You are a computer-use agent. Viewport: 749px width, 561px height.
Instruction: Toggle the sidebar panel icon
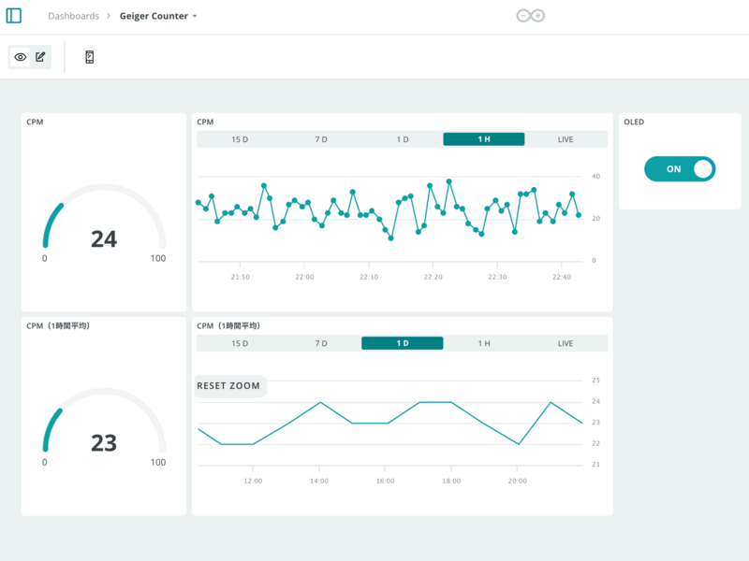(x=14, y=16)
